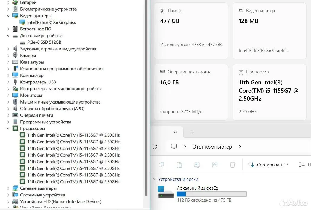Image resolution: width=311 pixels, height=210 pixels.
Task: Click the Очереди печати printer icon
Action: coord(15,115)
